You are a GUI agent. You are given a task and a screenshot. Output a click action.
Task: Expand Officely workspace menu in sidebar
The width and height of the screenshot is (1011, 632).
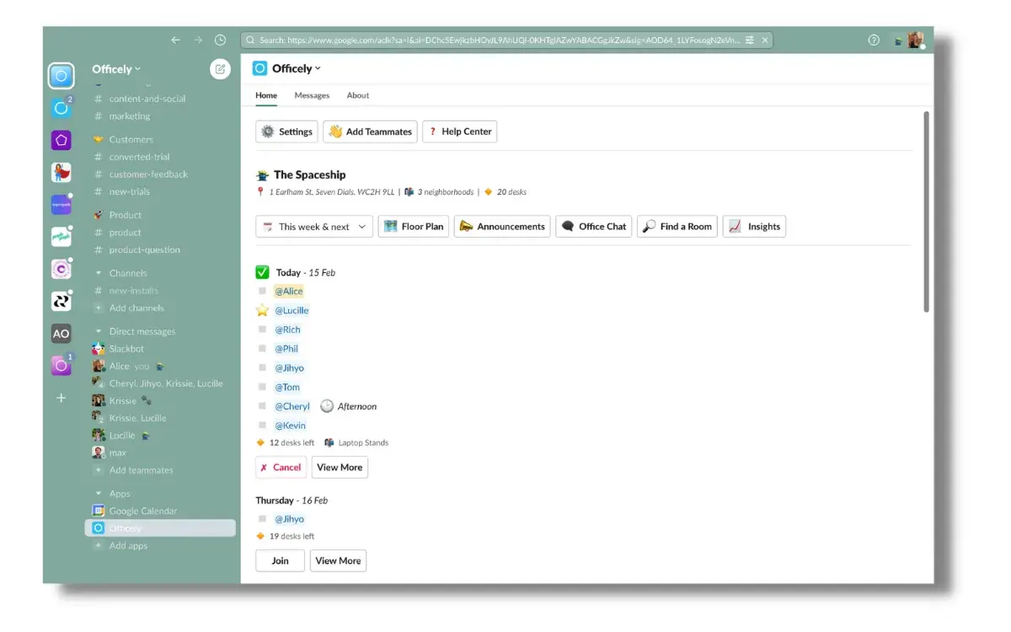coord(116,69)
